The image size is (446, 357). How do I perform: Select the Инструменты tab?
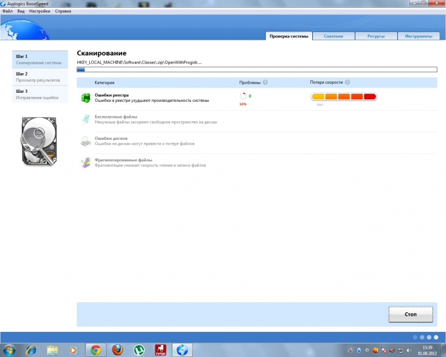pos(419,36)
